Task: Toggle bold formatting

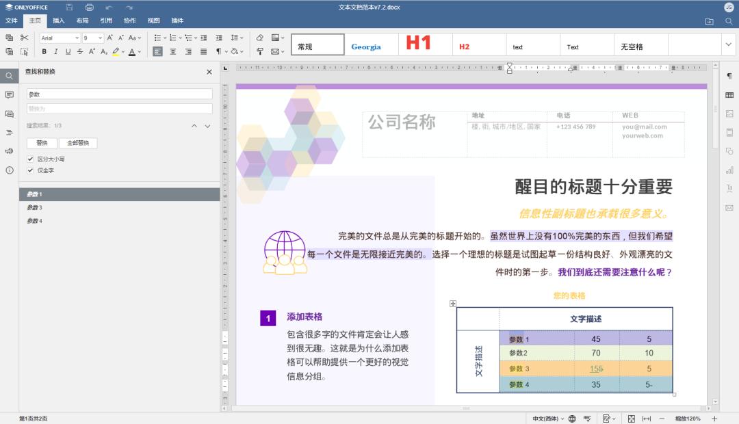Action: (x=44, y=51)
